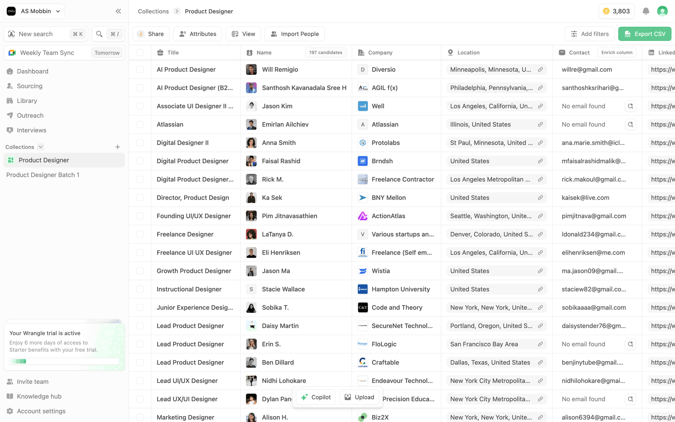Collapse the Collections section chevron

(x=40, y=147)
